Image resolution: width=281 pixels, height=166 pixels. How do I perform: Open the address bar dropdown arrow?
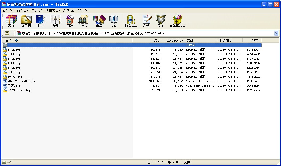pos(276,33)
